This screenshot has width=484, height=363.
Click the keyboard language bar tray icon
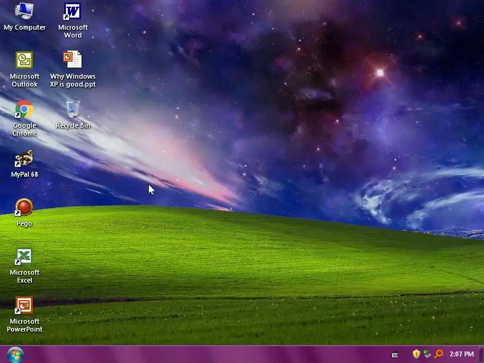pos(395,355)
